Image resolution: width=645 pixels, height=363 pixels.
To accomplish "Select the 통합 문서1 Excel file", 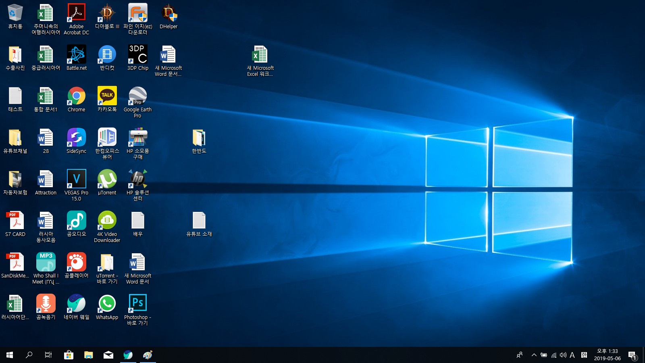I will [46, 100].
